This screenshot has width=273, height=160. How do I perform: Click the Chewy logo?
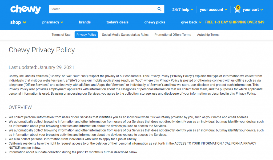click(x=25, y=9)
